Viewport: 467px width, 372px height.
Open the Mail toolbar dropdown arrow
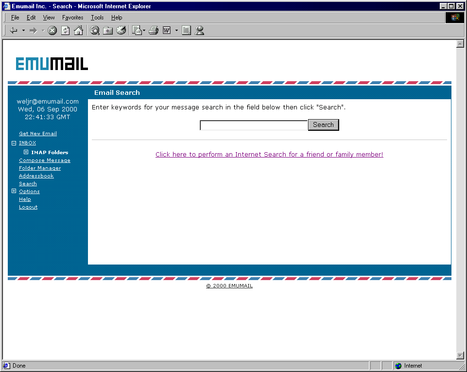click(144, 31)
